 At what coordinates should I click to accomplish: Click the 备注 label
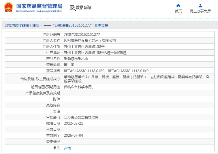tap(57, 111)
